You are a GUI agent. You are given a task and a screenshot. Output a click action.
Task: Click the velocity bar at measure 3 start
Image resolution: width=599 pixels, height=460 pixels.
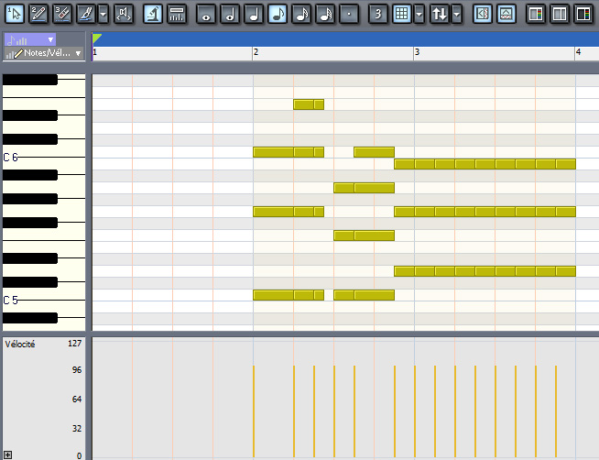tap(415, 411)
